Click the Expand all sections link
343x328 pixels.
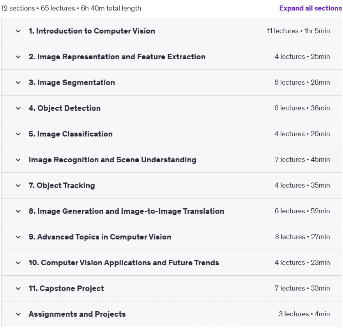tap(310, 8)
